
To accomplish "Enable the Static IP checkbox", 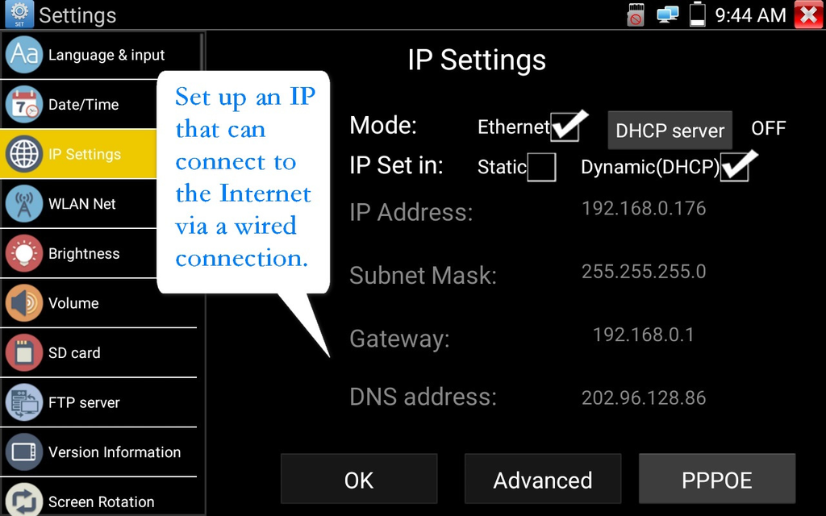I will pyautogui.click(x=541, y=167).
